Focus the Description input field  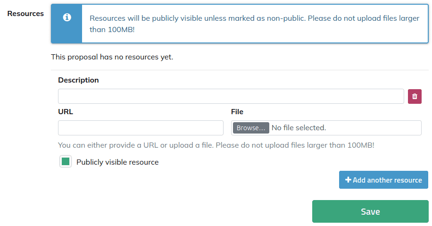(231, 96)
